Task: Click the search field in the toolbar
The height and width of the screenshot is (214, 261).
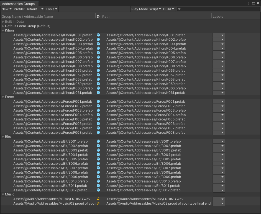Action: coord(218,9)
